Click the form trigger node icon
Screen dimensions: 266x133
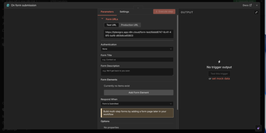coord(8,5)
